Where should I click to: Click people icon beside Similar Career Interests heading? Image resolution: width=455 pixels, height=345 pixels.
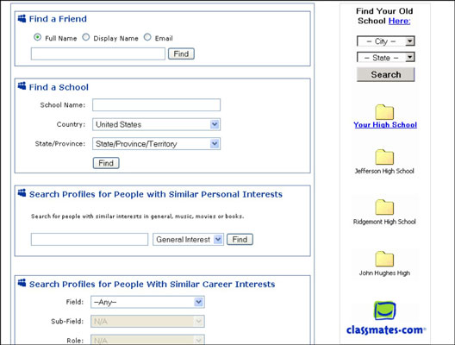click(22, 283)
